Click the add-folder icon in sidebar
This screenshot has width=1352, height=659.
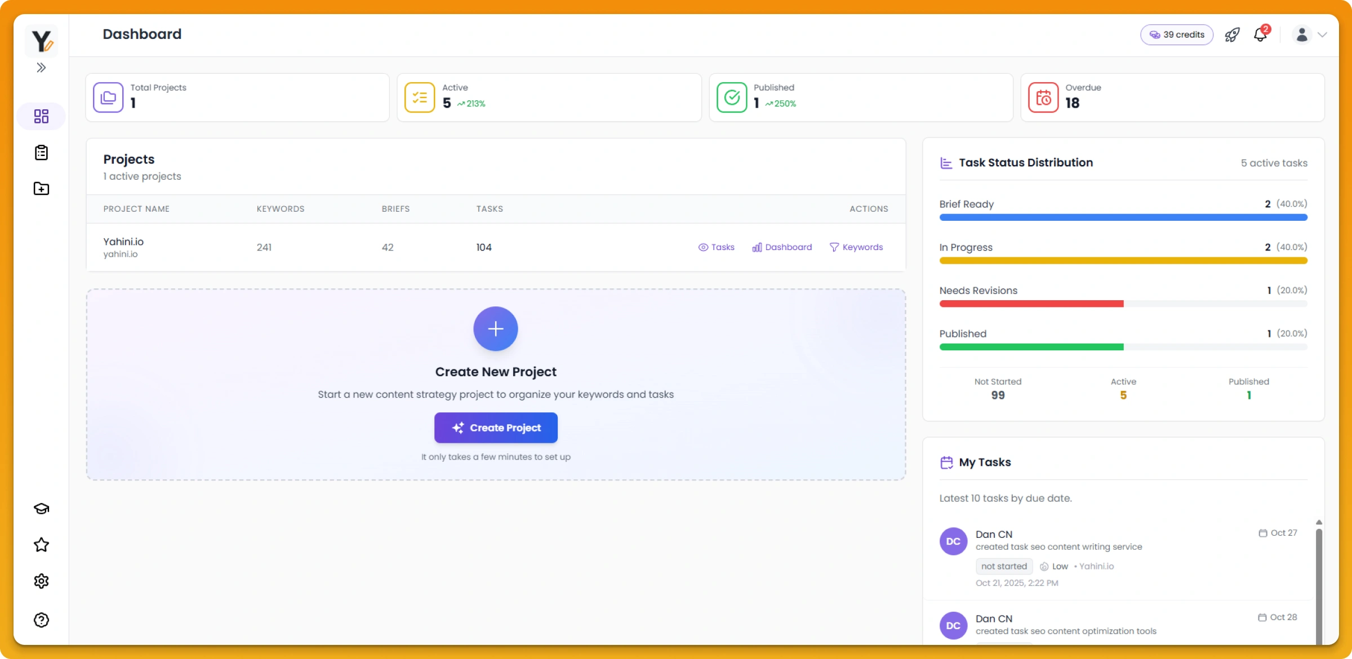point(41,189)
